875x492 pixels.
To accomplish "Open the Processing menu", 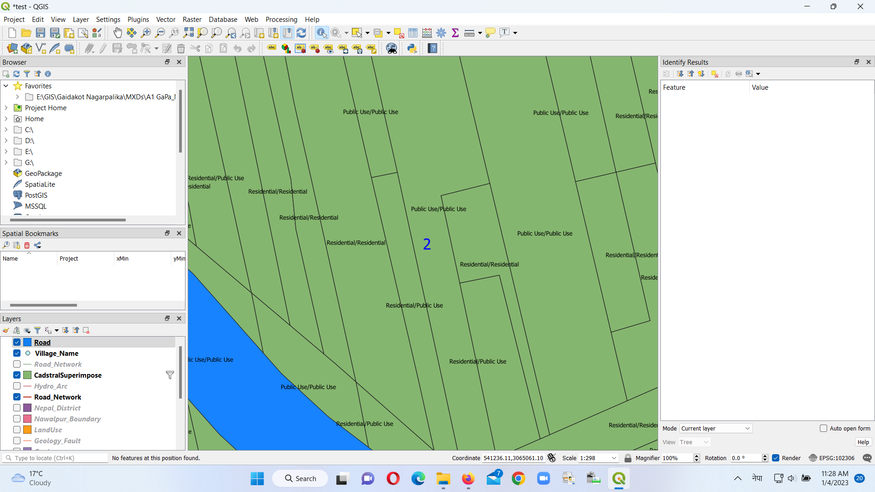I will pos(281,19).
